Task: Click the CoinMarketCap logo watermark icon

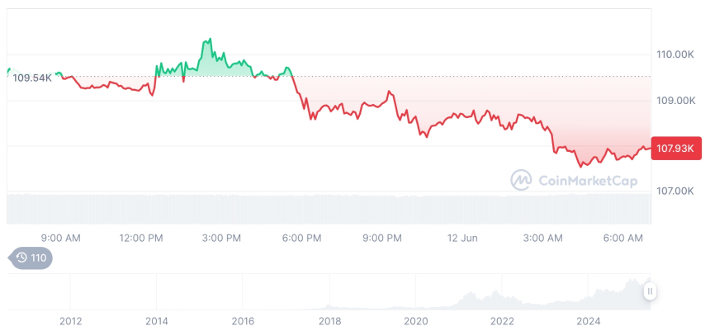Action: (521, 180)
